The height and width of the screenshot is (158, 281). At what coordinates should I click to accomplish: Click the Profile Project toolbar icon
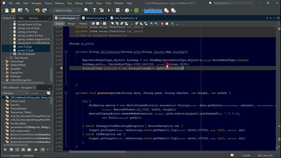coord(127,11)
